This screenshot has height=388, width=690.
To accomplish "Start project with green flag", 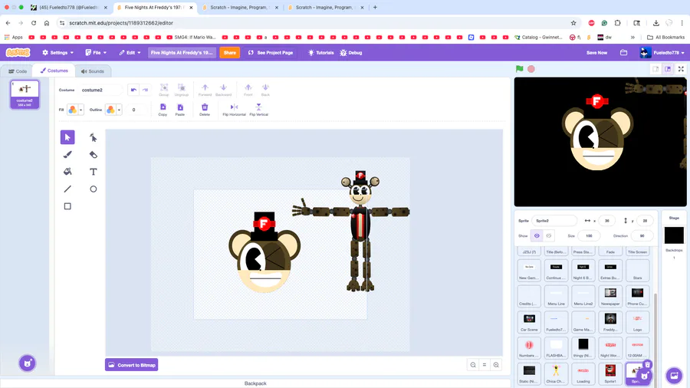I will click(520, 68).
